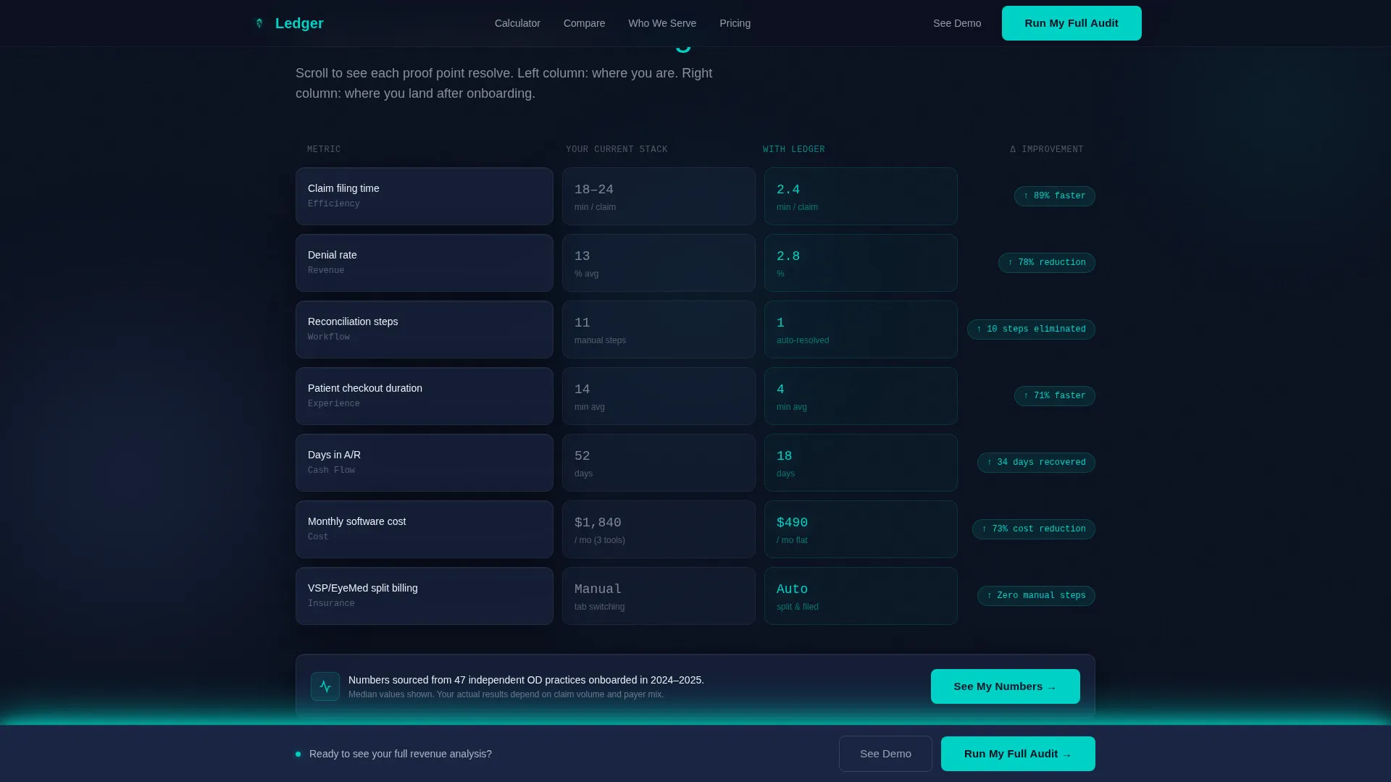Navigate to Pricing page

[735, 23]
